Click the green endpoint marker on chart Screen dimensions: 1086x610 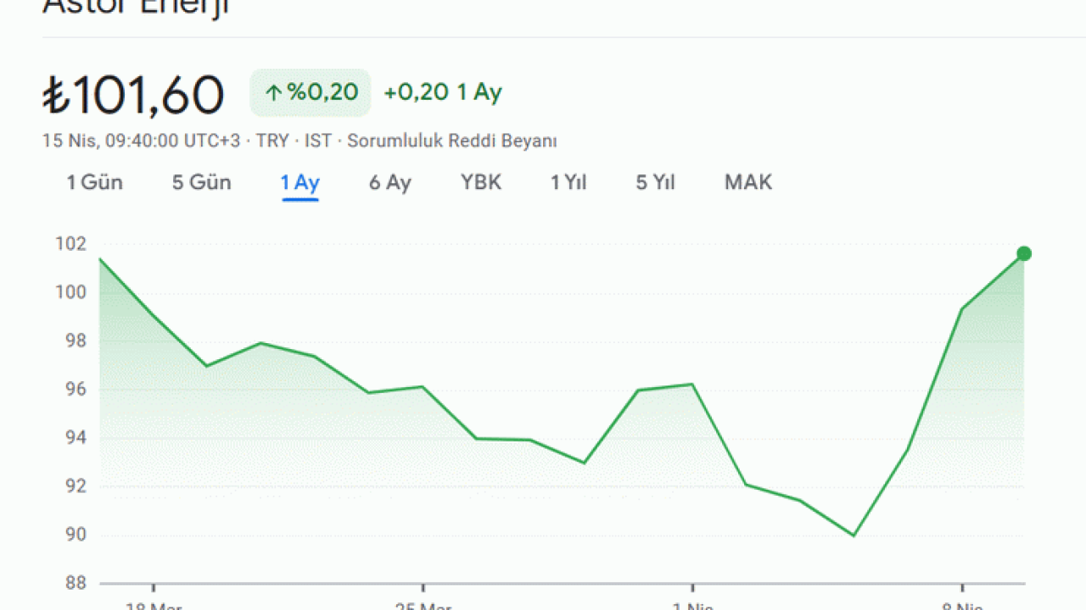(x=1024, y=253)
